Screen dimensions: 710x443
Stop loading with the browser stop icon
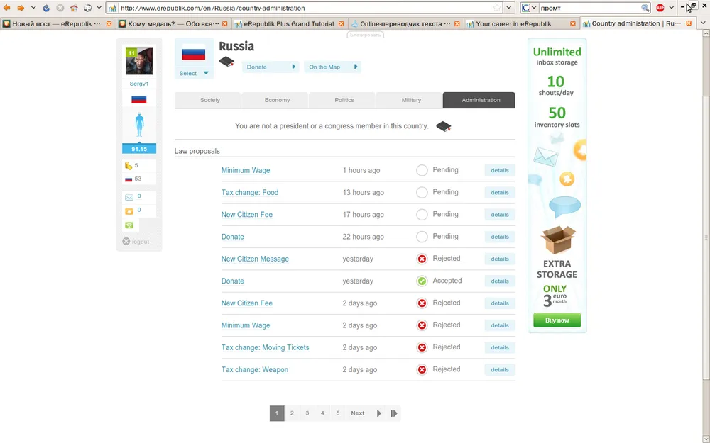(x=60, y=8)
